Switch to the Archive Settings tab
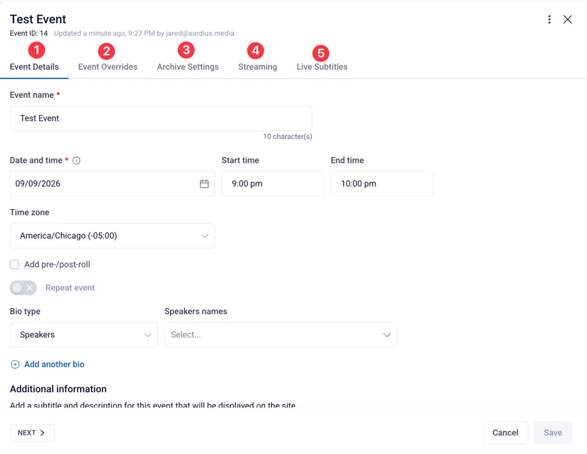This screenshot has height=454, width=587. [x=188, y=67]
